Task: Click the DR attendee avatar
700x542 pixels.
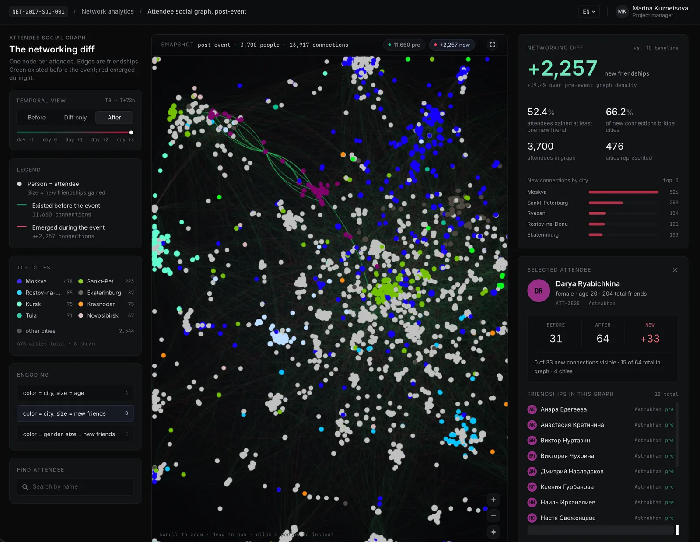Action: tap(539, 291)
